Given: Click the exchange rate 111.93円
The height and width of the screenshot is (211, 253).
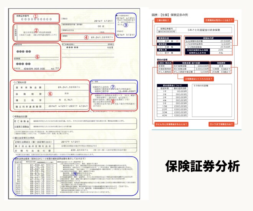Looking at the screenshot, I should tap(130, 96).
